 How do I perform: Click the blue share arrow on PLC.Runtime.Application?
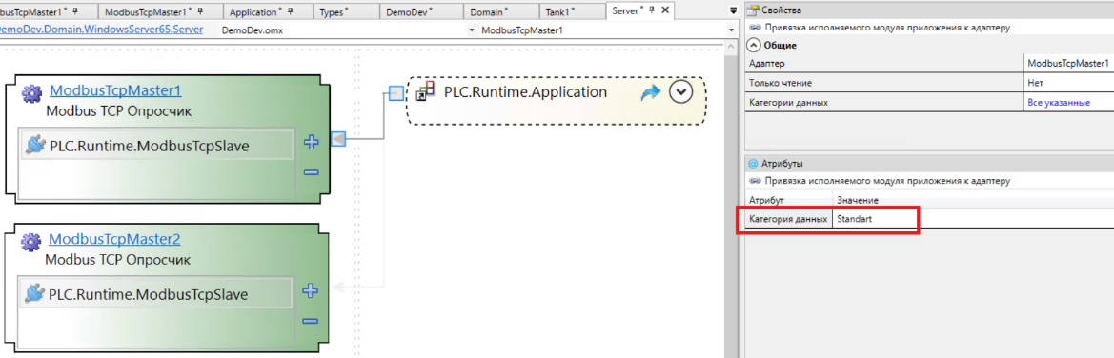click(651, 93)
